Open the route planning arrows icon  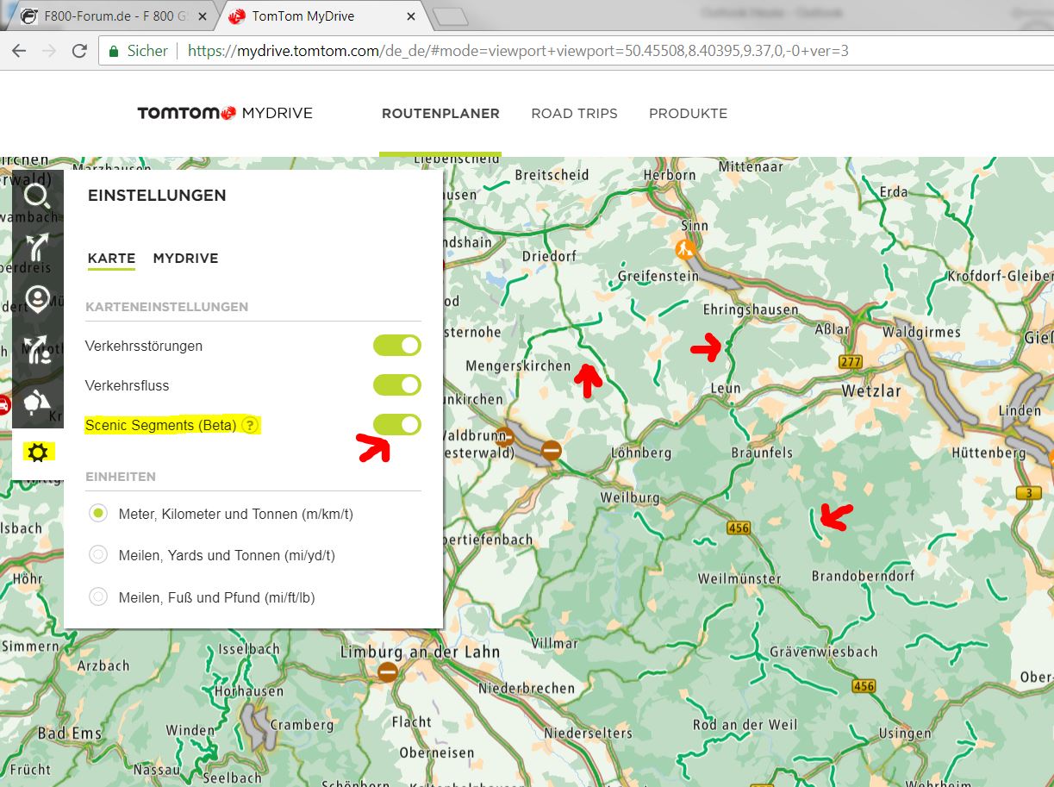point(37,247)
